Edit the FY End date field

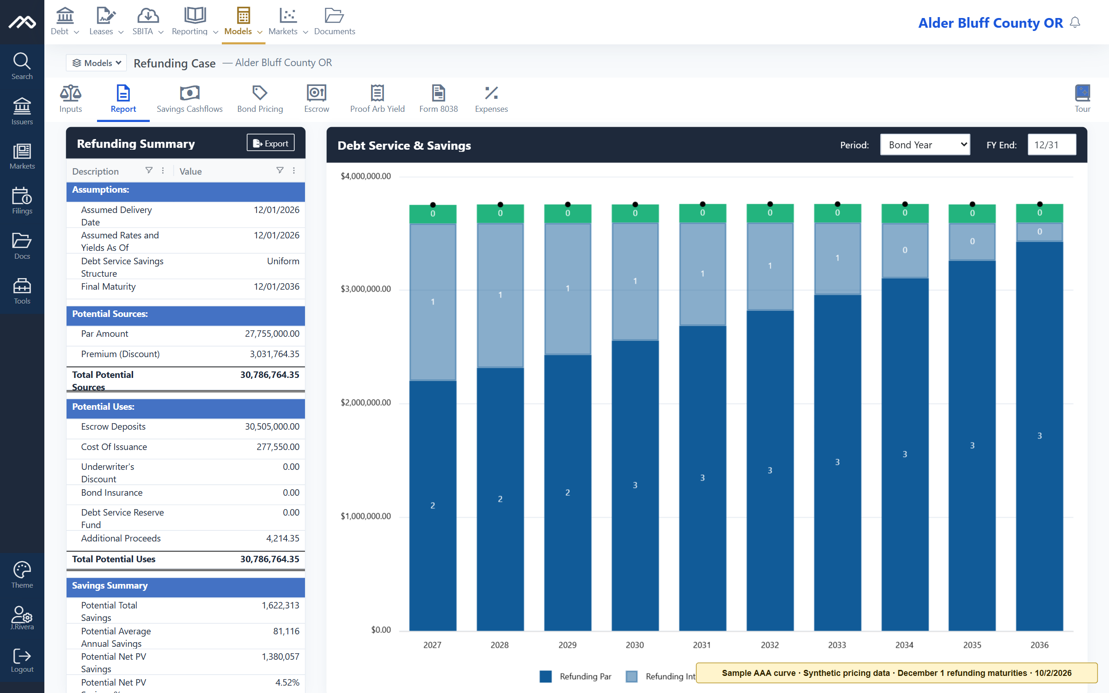point(1052,145)
